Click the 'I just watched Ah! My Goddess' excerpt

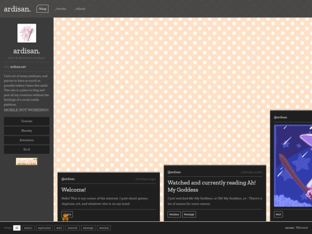pos(215,201)
